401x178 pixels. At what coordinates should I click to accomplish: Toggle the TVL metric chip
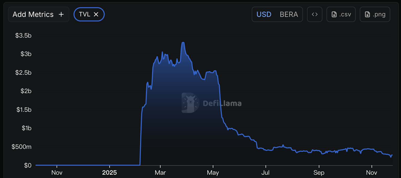pyautogui.click(x=85, y=14)
